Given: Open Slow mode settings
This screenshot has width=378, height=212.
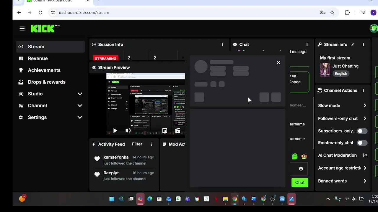Looking at the screenshot, I should pos(343,105).
